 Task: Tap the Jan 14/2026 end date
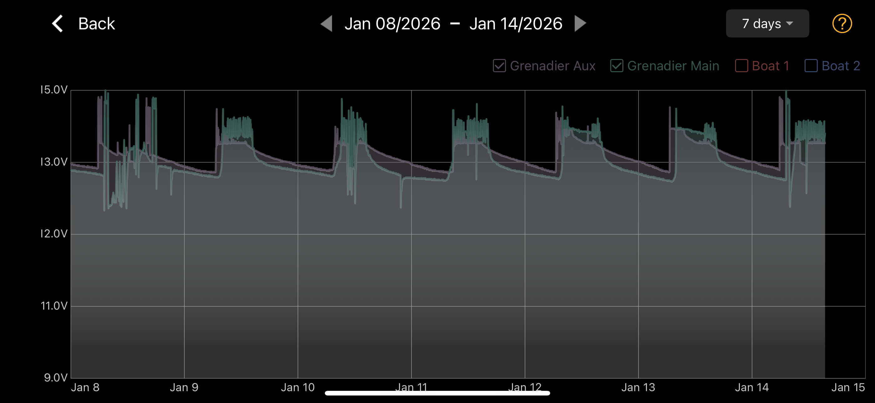pyautogui.click(x=516, y=24)
